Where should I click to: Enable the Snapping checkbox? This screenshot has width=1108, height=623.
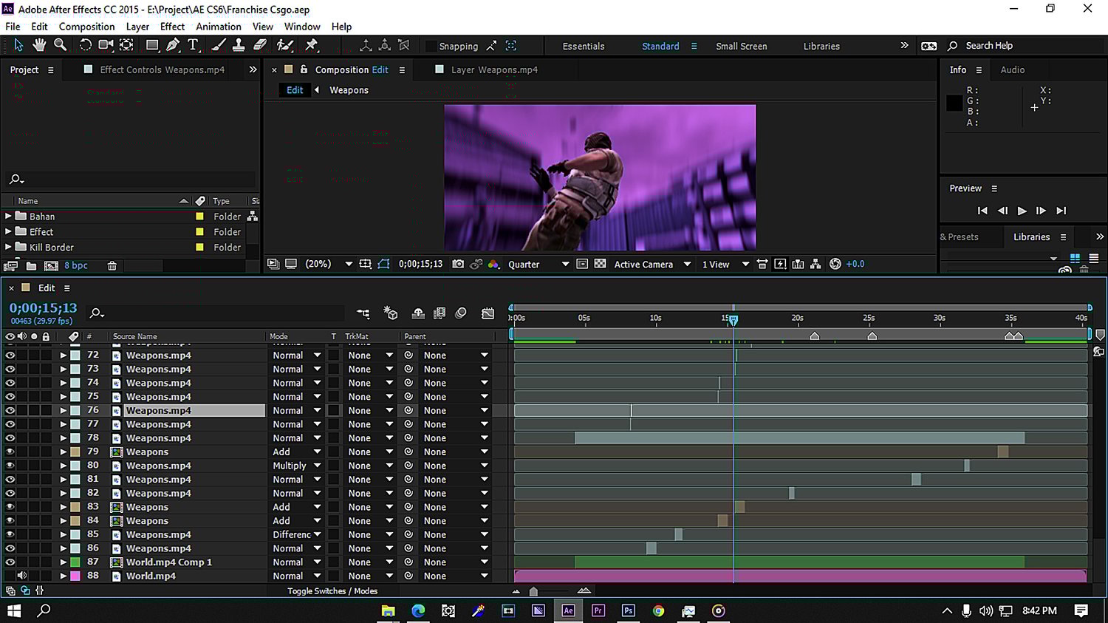pos(431,46)
